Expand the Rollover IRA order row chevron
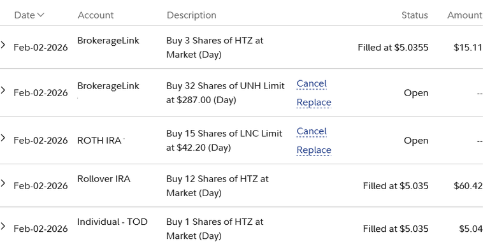497x249 pixels. 3,183
